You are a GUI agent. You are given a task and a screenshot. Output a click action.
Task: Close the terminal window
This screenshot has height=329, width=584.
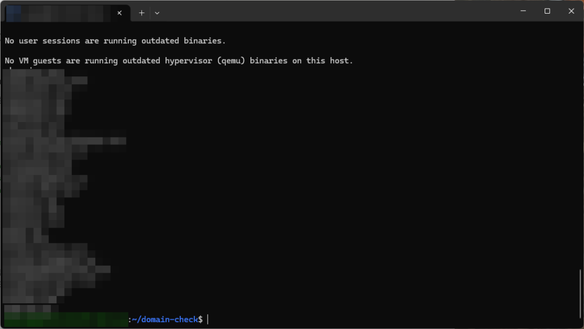pyautogui.click(x=571, y=11)
